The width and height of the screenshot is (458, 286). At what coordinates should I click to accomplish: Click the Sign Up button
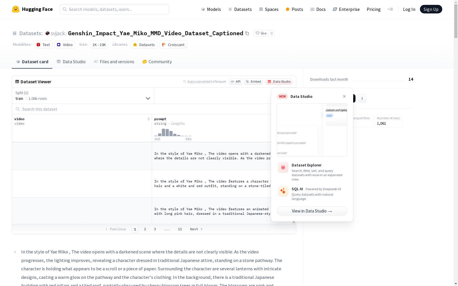click(x=431, y=9)
